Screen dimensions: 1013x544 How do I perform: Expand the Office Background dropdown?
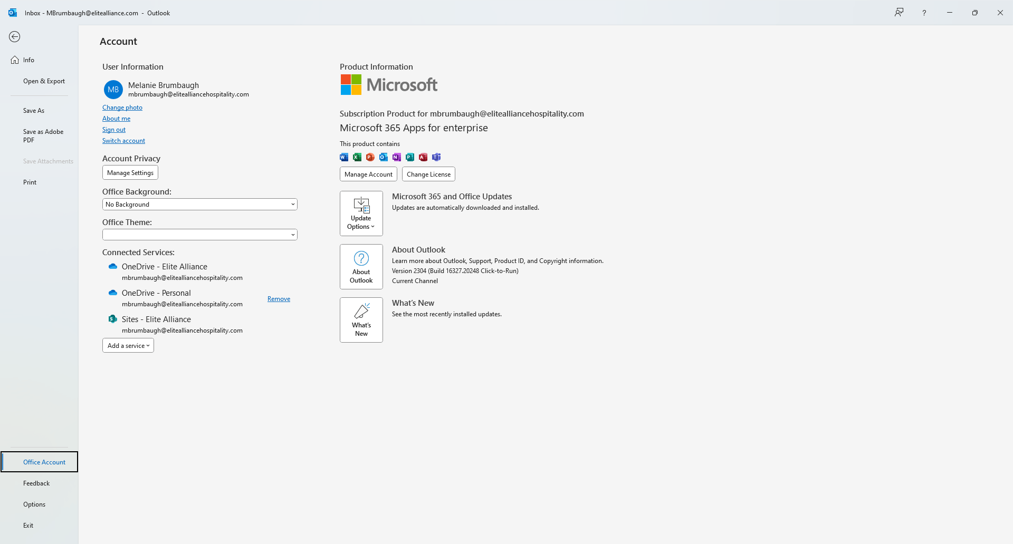200,205
